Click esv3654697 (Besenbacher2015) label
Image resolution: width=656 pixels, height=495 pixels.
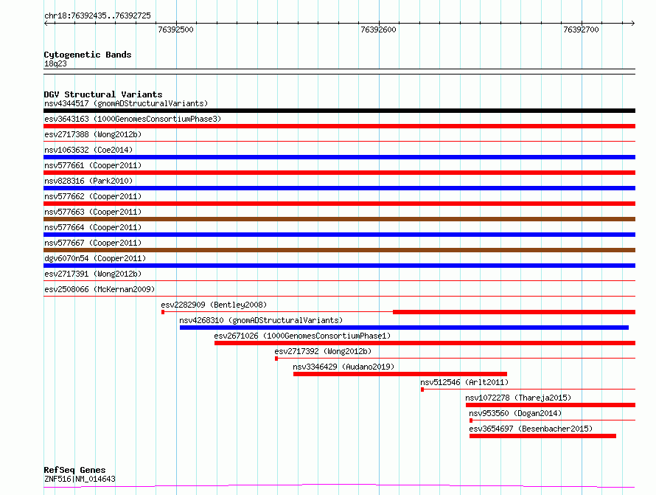[531, 429]
